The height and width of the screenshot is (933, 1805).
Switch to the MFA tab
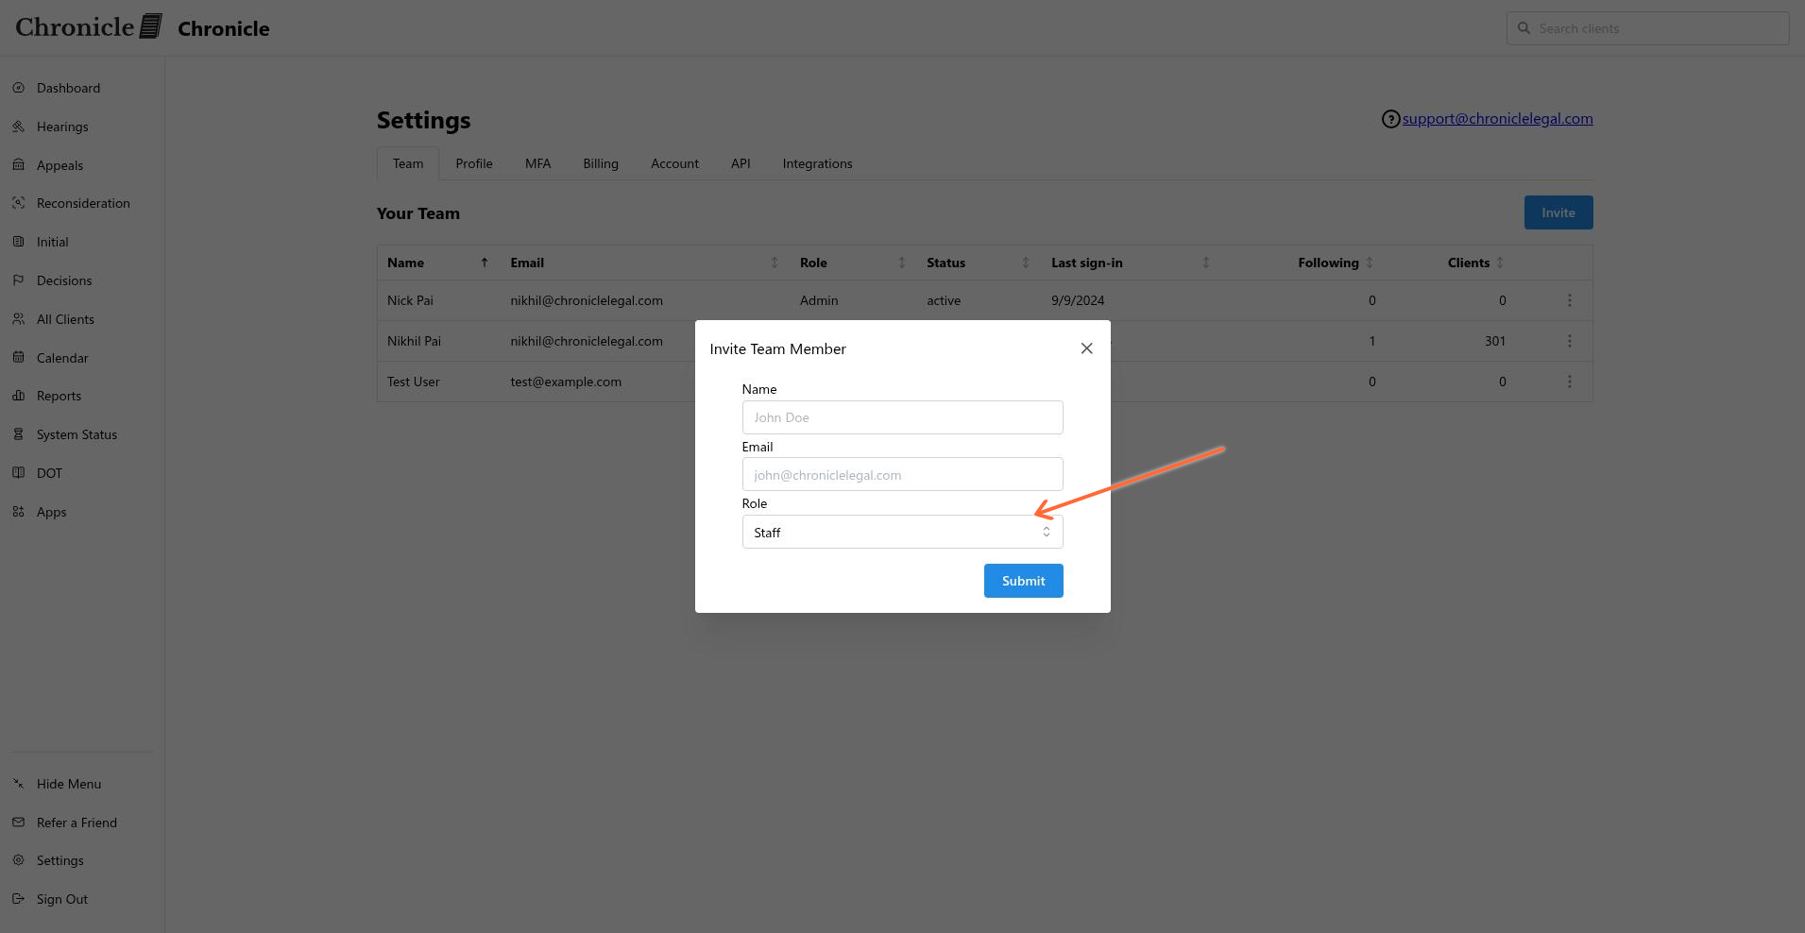(x=538, y=163)
